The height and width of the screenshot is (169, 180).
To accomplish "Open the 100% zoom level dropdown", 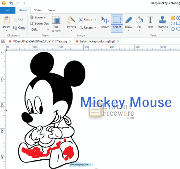I will (x=39, y=30).
